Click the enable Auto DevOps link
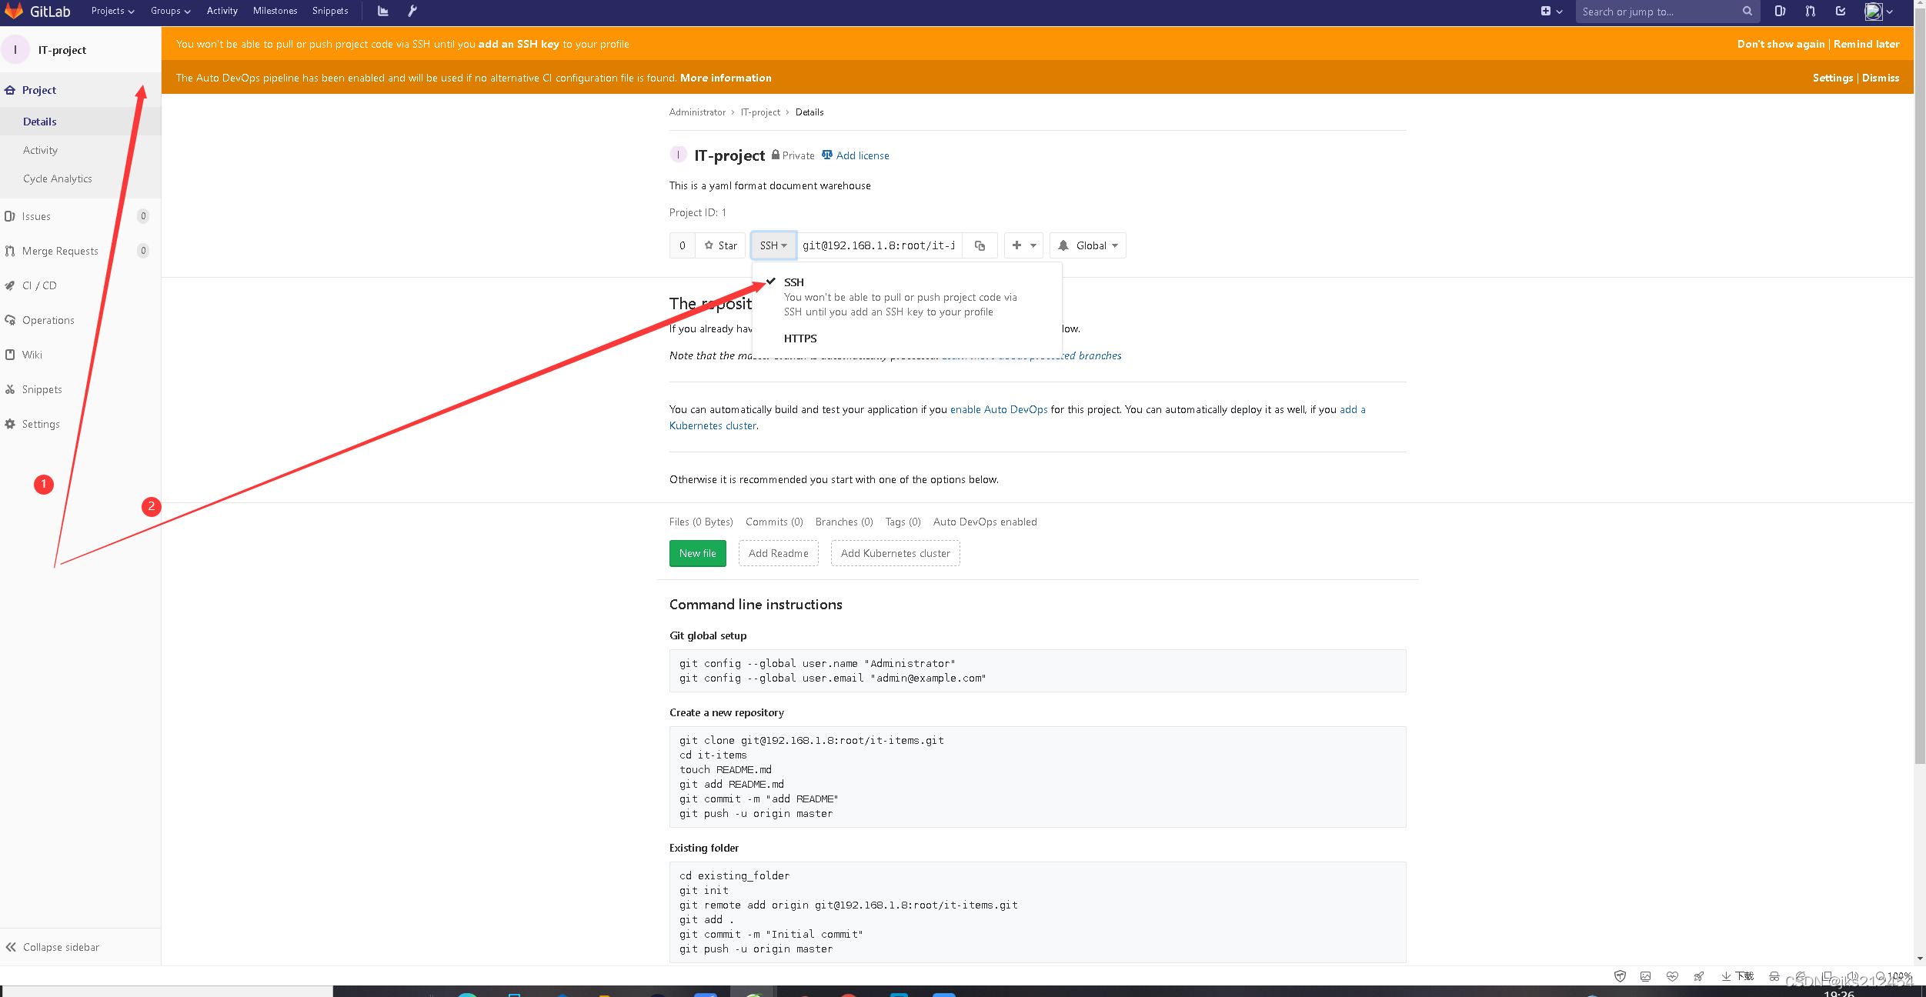 999,409
